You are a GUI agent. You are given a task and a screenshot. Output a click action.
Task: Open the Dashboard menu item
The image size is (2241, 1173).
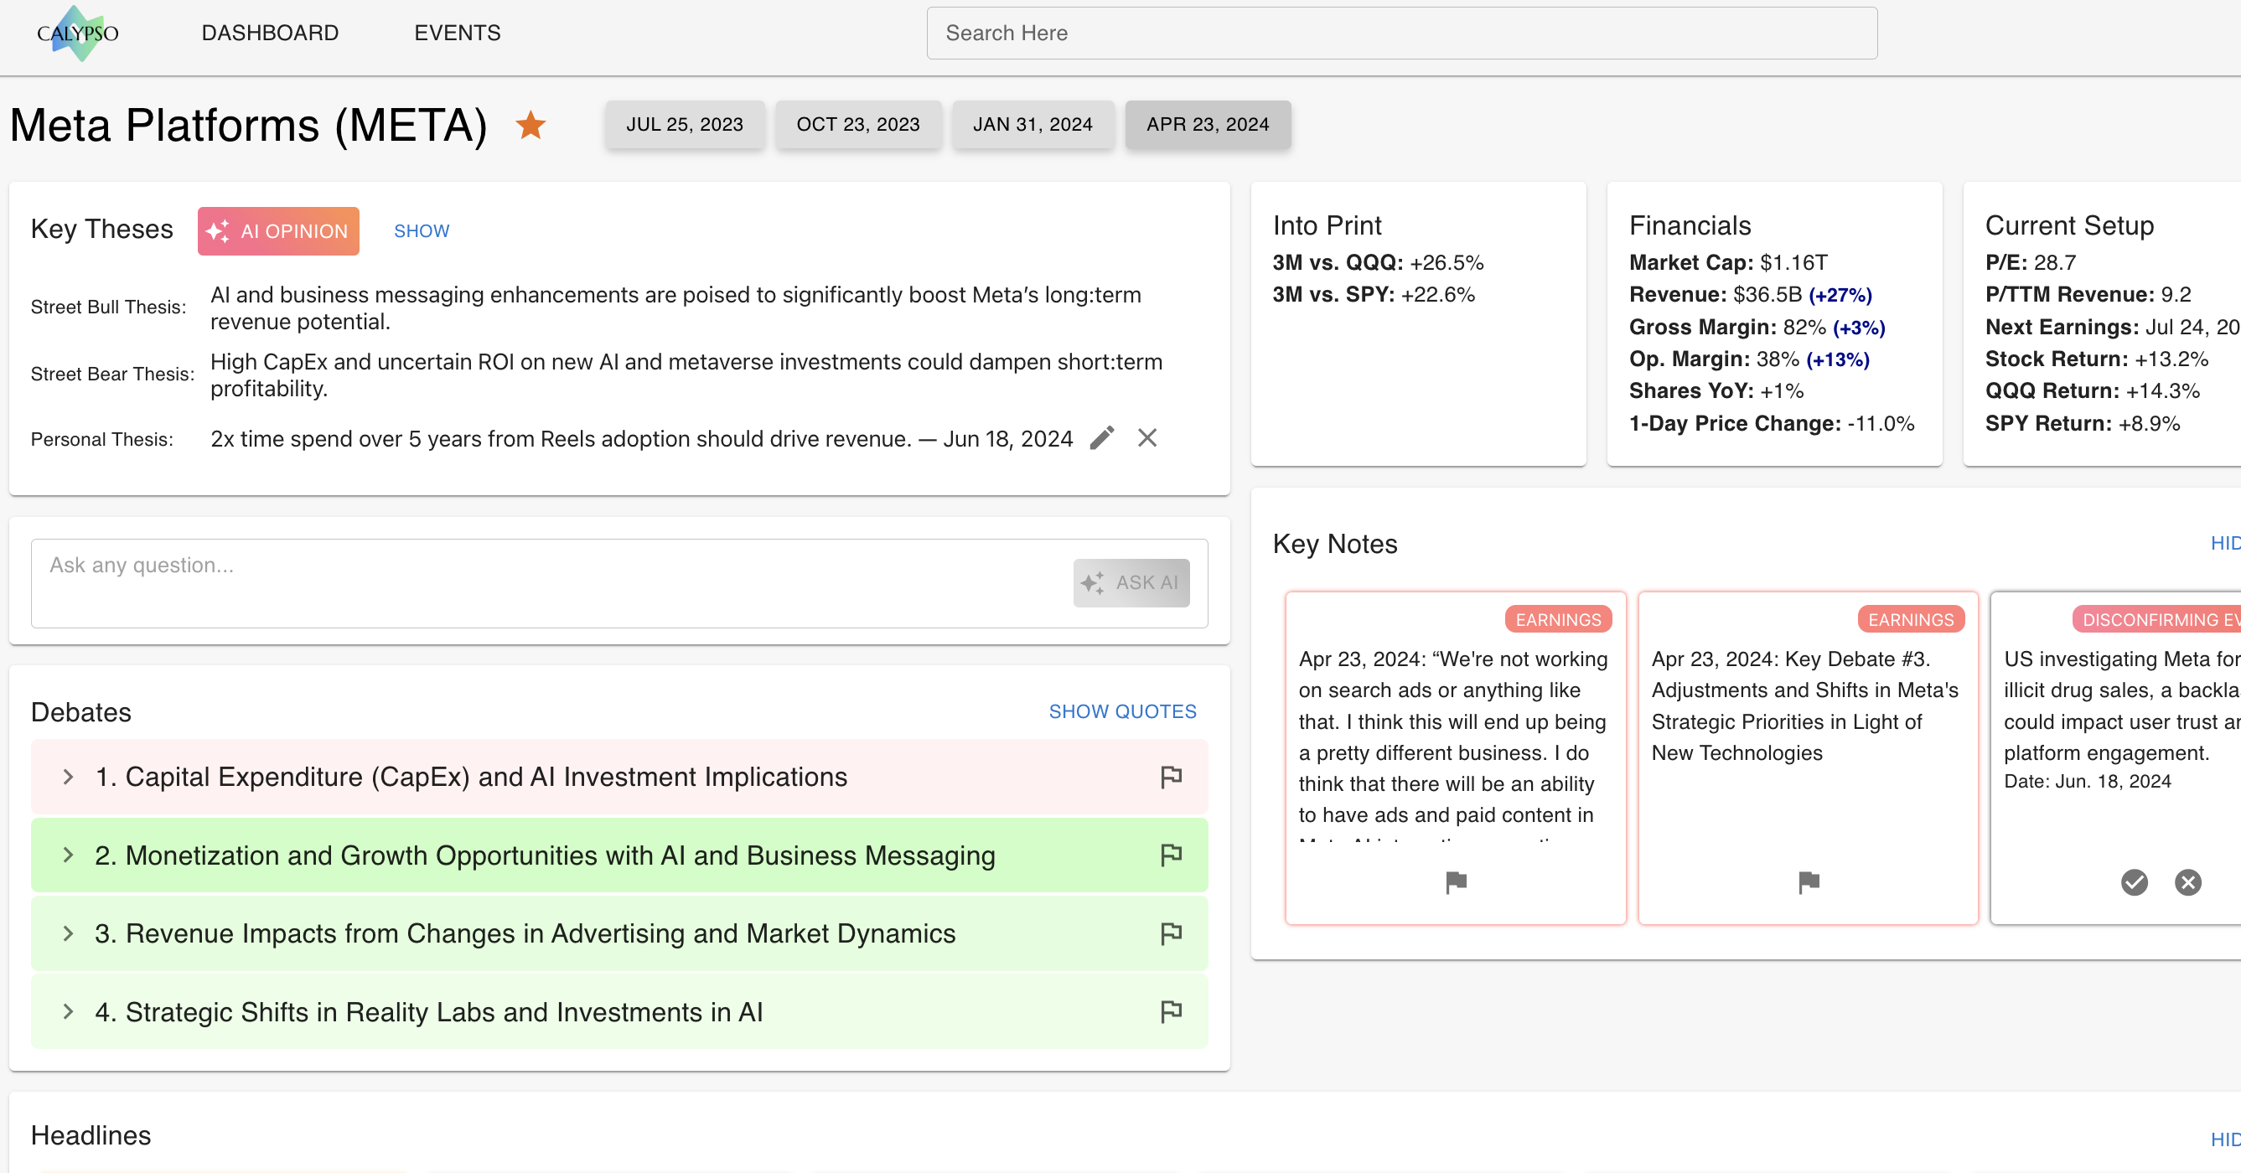tap(270, 33)
